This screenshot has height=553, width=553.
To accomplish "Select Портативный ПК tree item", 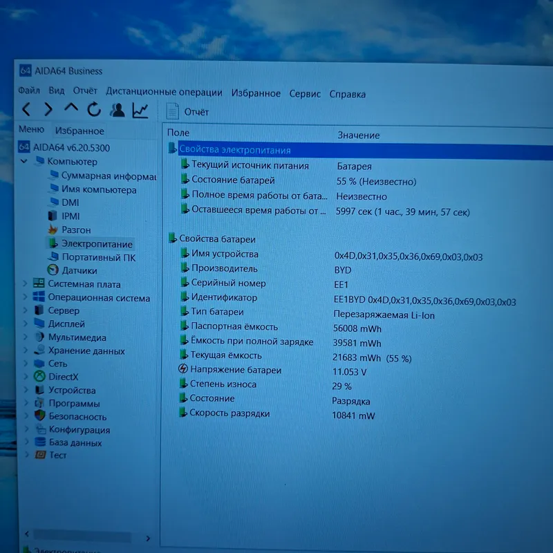I will tap(92, 257).
